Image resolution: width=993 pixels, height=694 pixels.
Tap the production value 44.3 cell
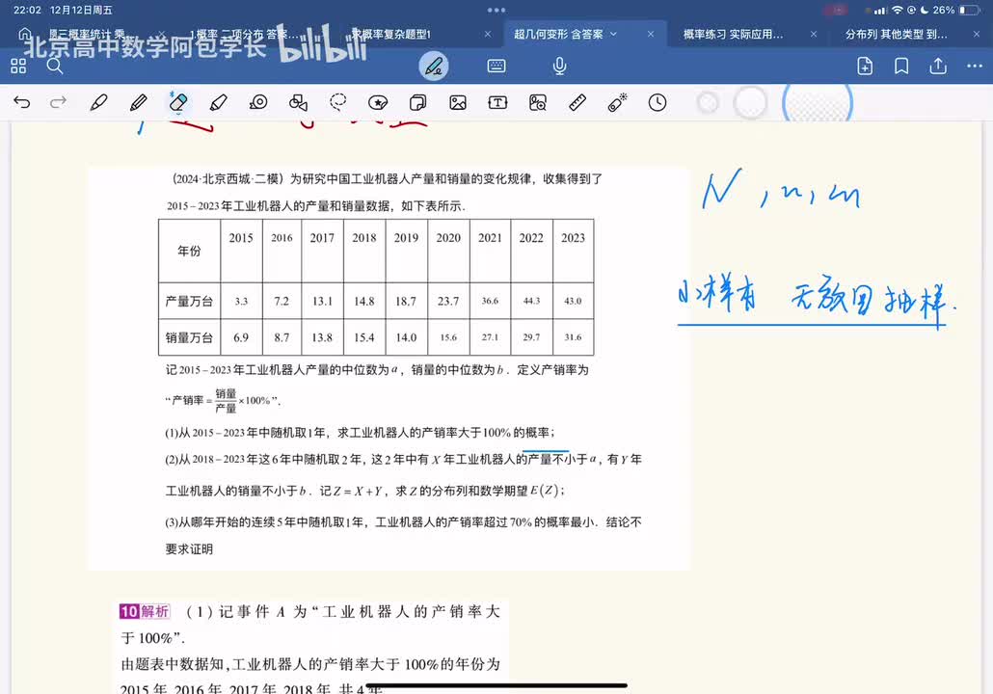[531, 301]
